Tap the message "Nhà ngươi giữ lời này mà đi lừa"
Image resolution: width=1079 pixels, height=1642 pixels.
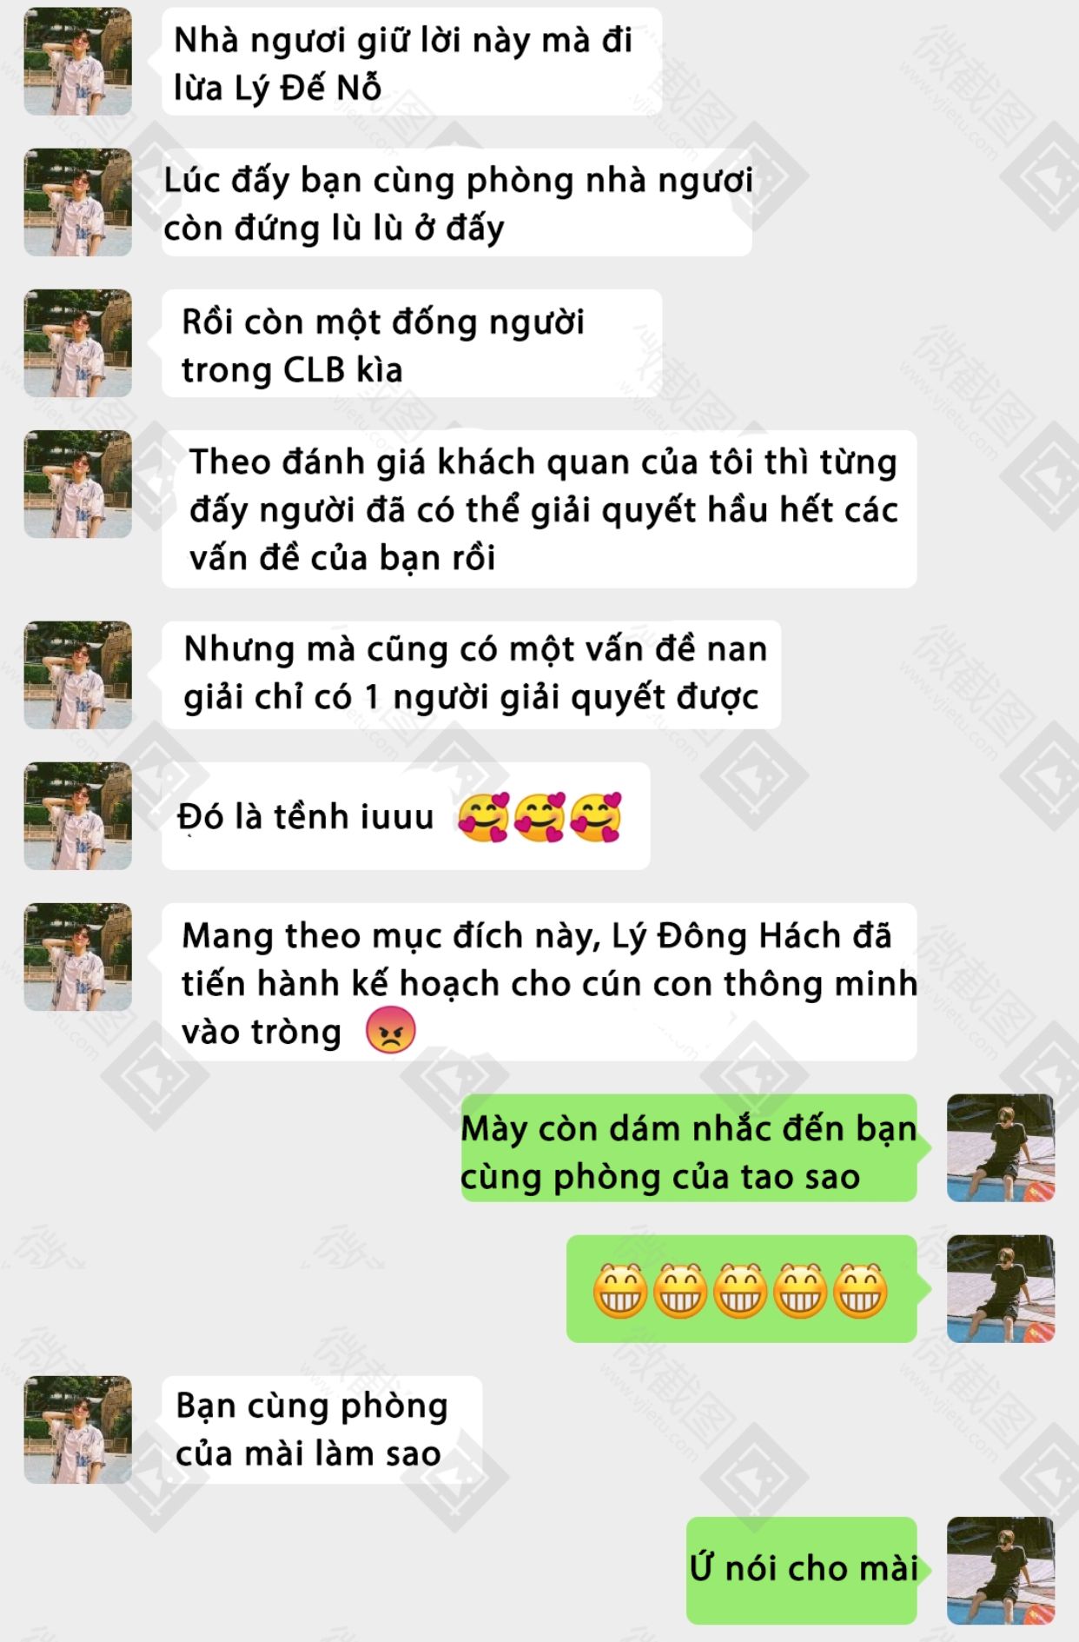(x=412, y=62)
